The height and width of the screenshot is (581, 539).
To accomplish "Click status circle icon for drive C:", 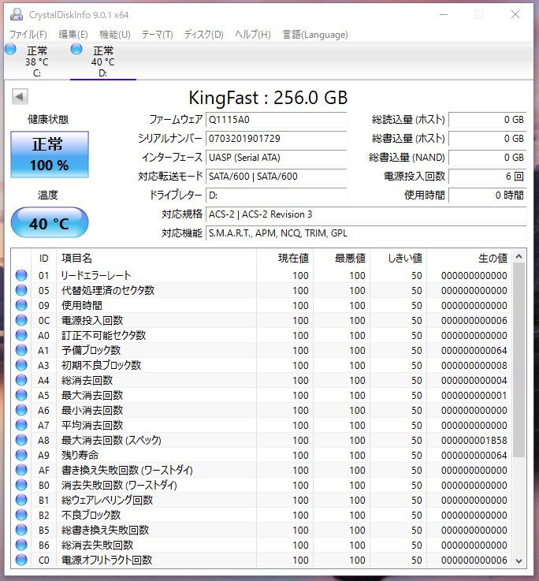I will click(x=11, y=49).
